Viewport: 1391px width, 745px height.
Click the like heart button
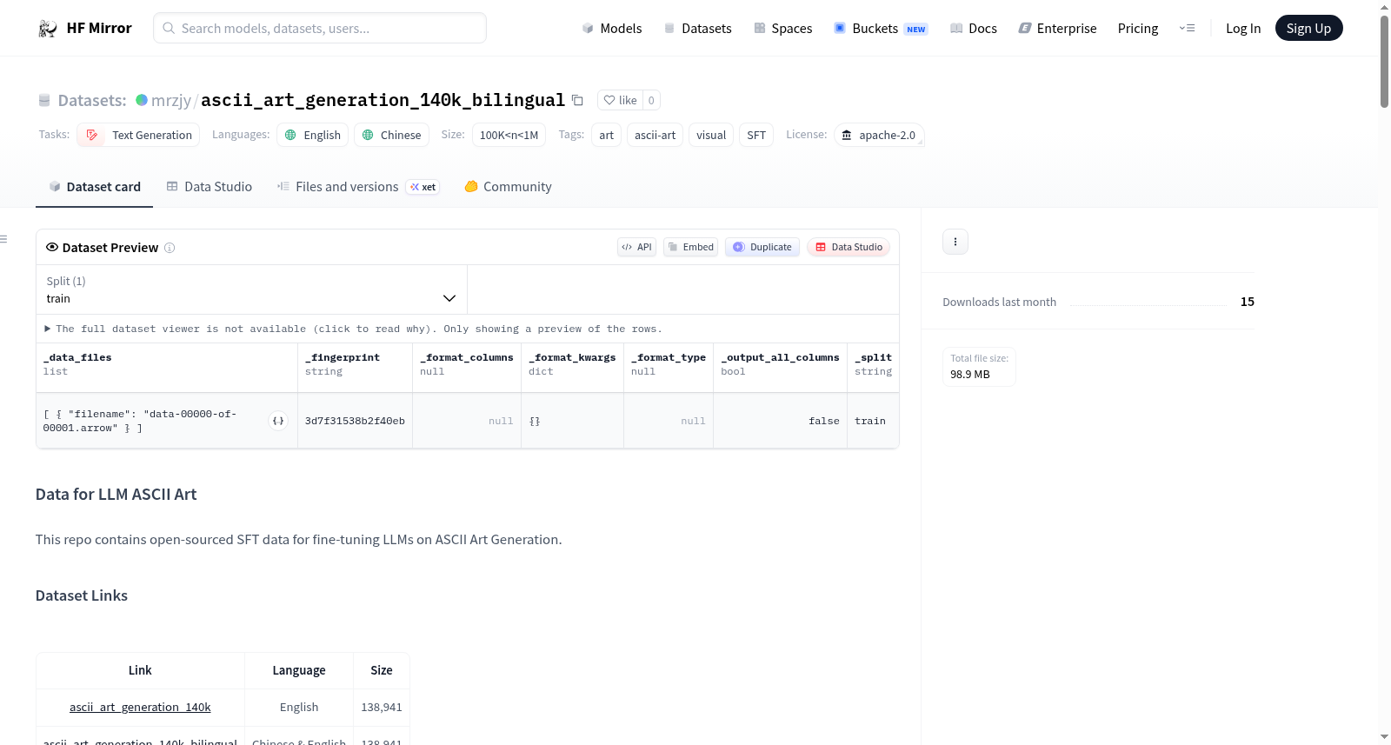pos(621,100)
